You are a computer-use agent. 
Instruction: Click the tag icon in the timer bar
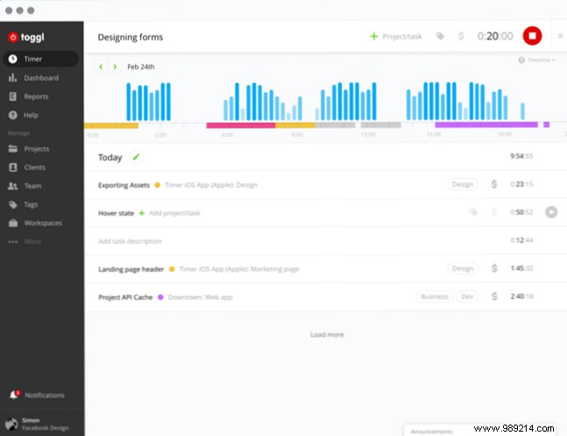coord(440,36)
